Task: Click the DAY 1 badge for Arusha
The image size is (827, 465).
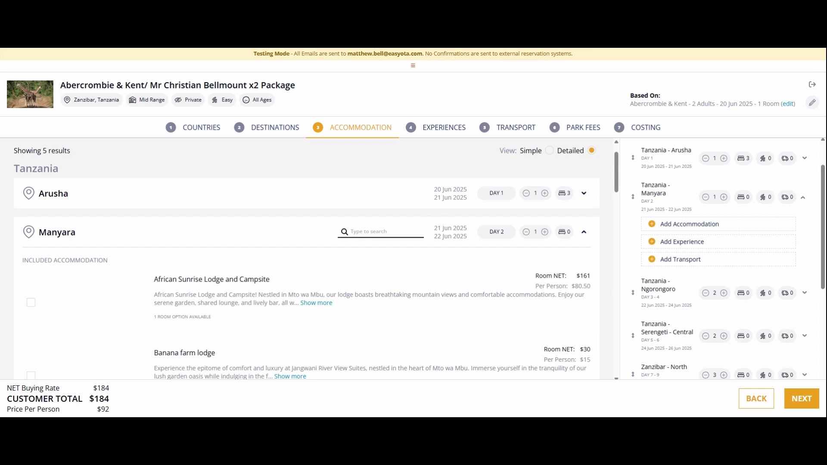Action: pyautogui.click(x=496, y=193)
